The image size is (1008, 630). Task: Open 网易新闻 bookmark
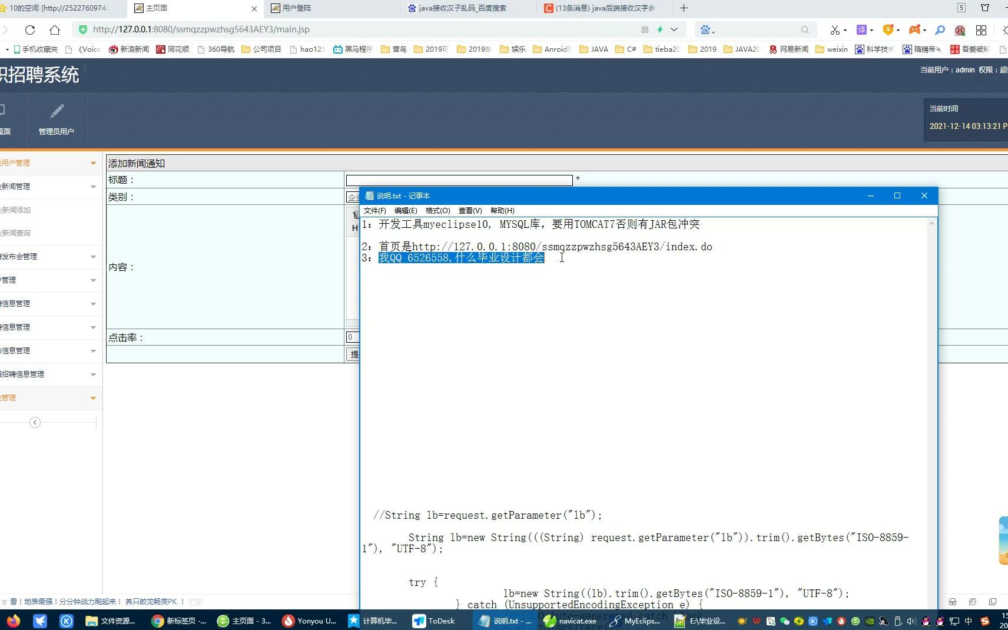click(x=788, y=49)
